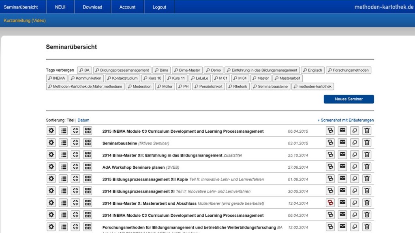Sort seminars by Datum
The width and height of the screenshot is (415, 233).
tap(83, 120)
